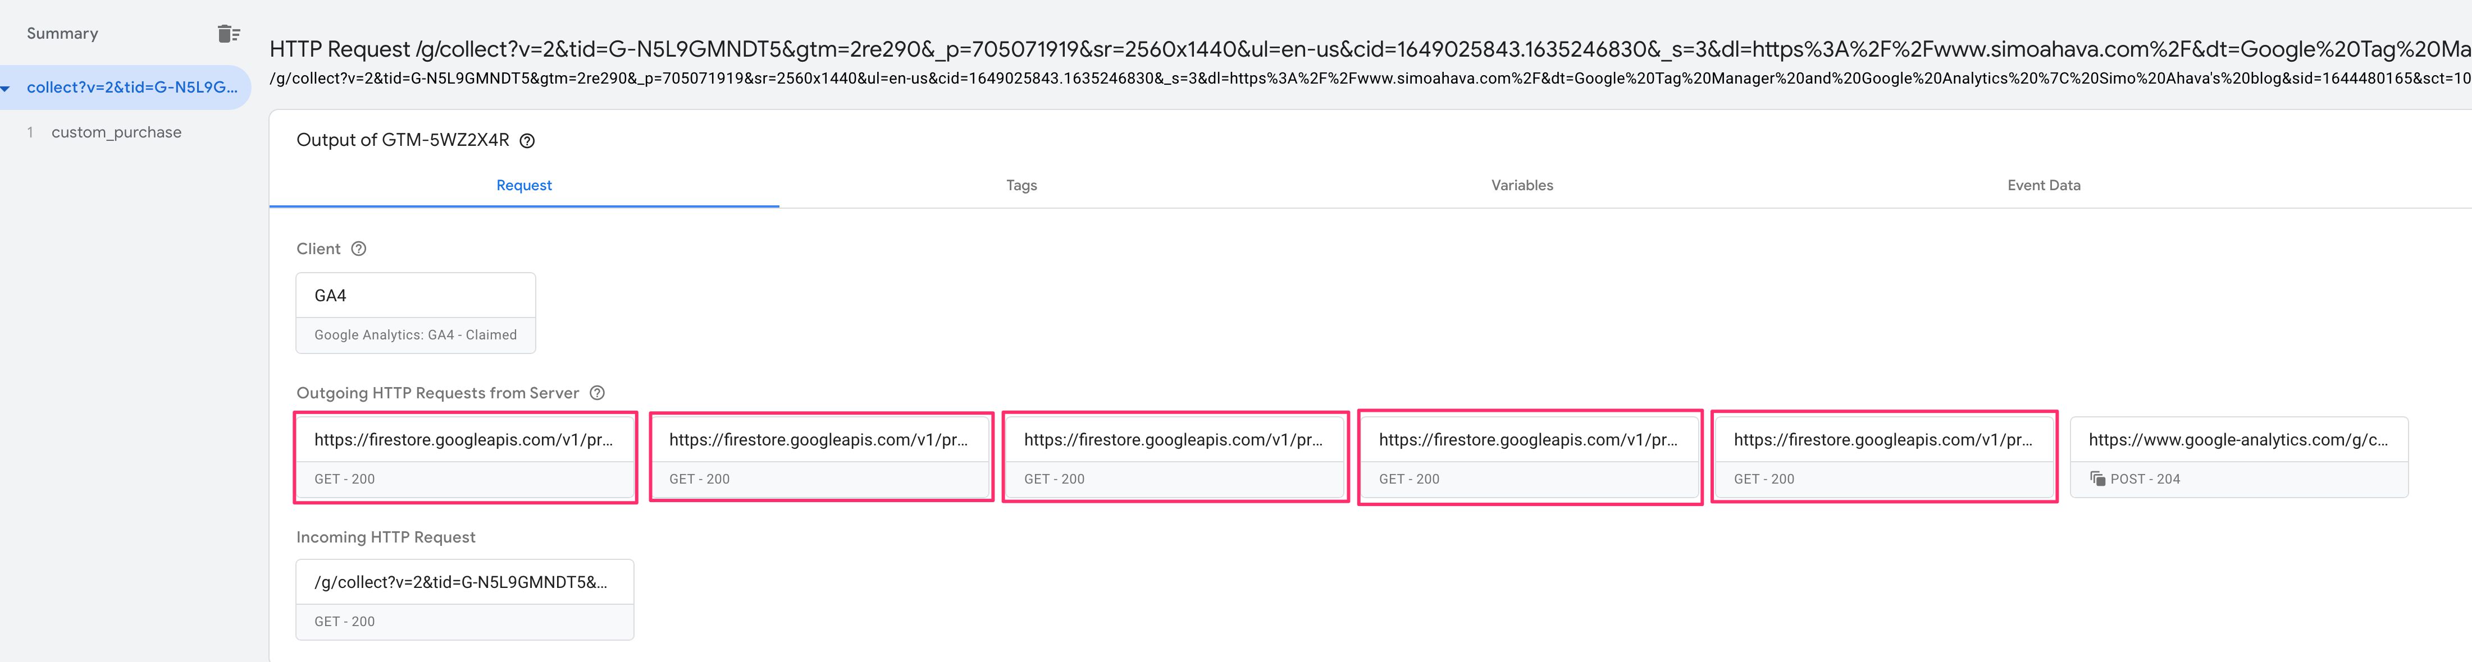The width and height of the screenshot is (2472, 662).
Task: Open fifth firestore.googleapis.com request card
Action: 1885,458
